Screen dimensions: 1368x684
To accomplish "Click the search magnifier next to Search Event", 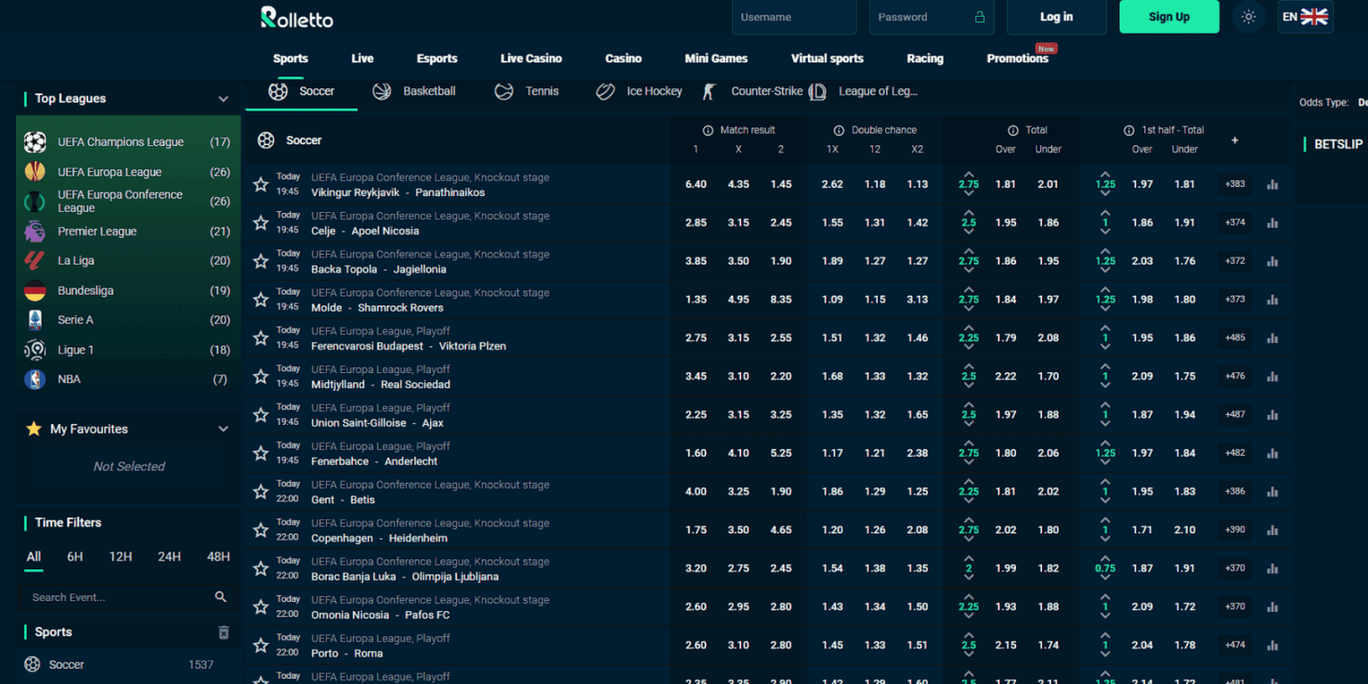I will (x=220, y=597).
